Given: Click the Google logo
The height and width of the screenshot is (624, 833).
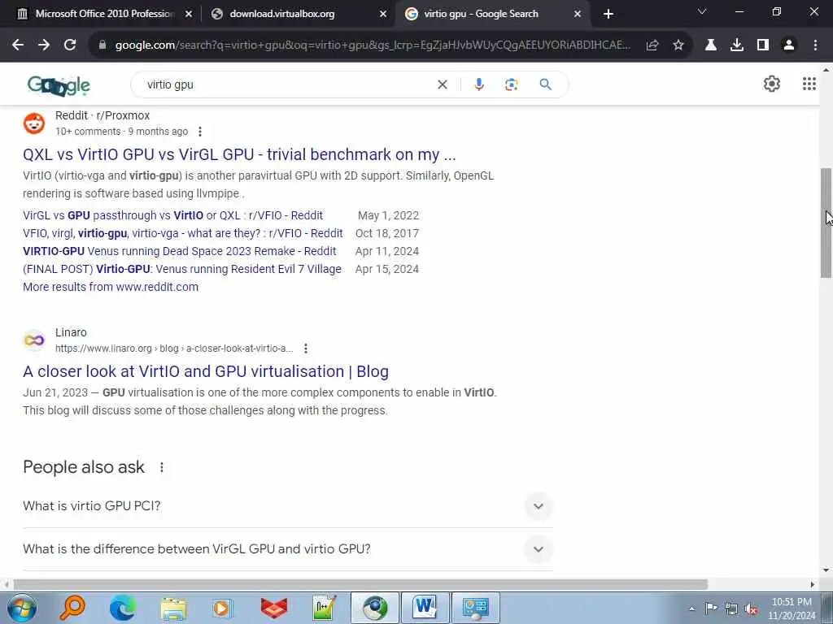Looking at the screenshot, I should coord(59,85).
